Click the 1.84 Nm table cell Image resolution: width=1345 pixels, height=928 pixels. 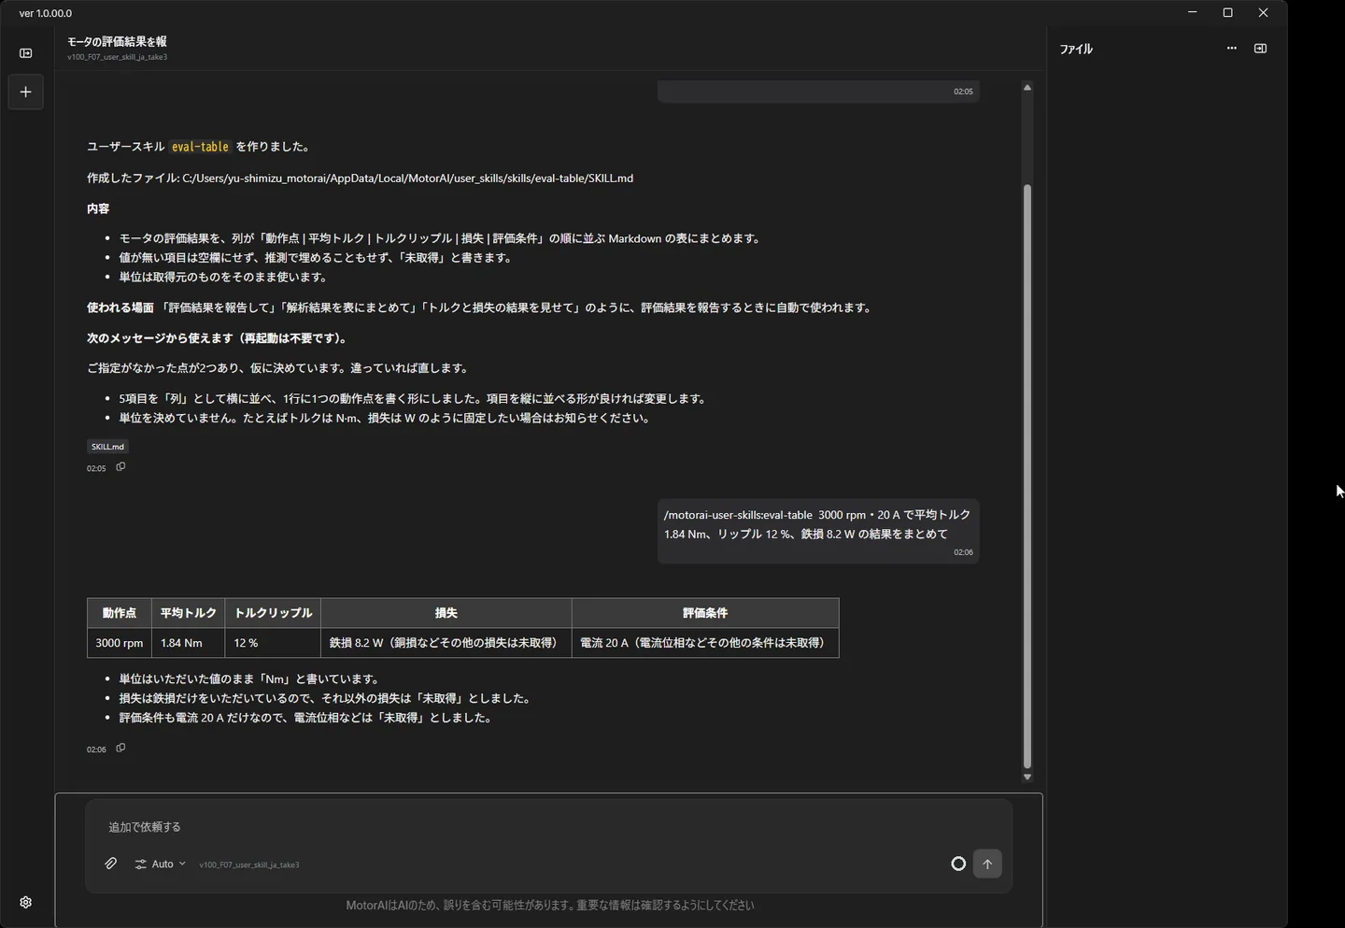click(x=189, y=643)
